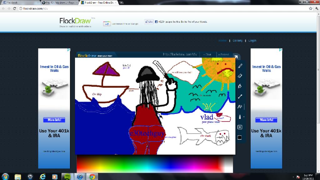Go to the Home link
Screen dimensions: 320x180
(x=222, y=41)
